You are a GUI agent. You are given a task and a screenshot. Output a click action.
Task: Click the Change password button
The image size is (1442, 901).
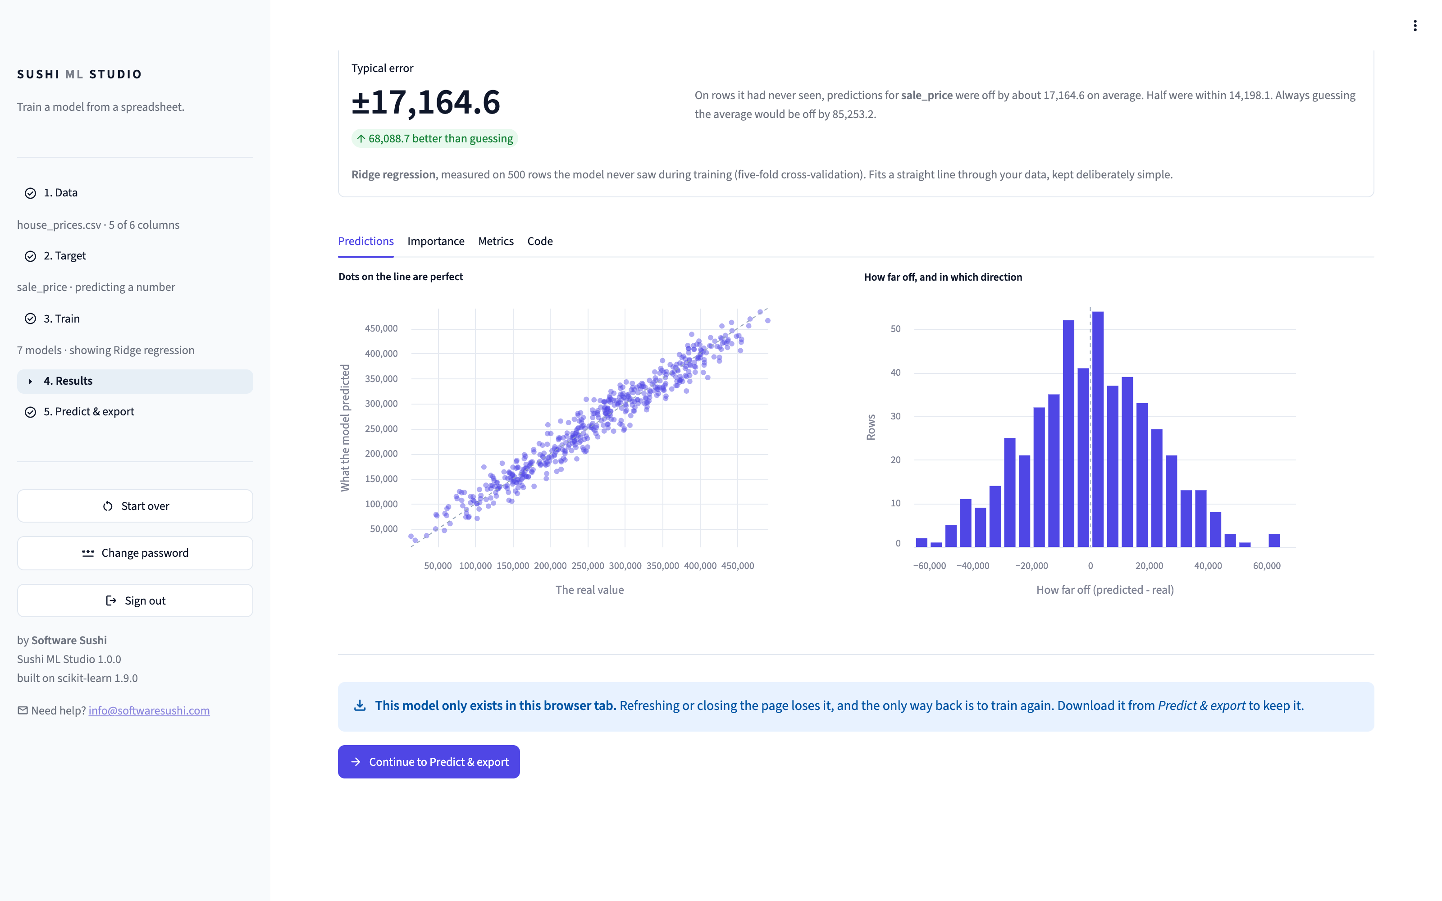click(135, 553)
